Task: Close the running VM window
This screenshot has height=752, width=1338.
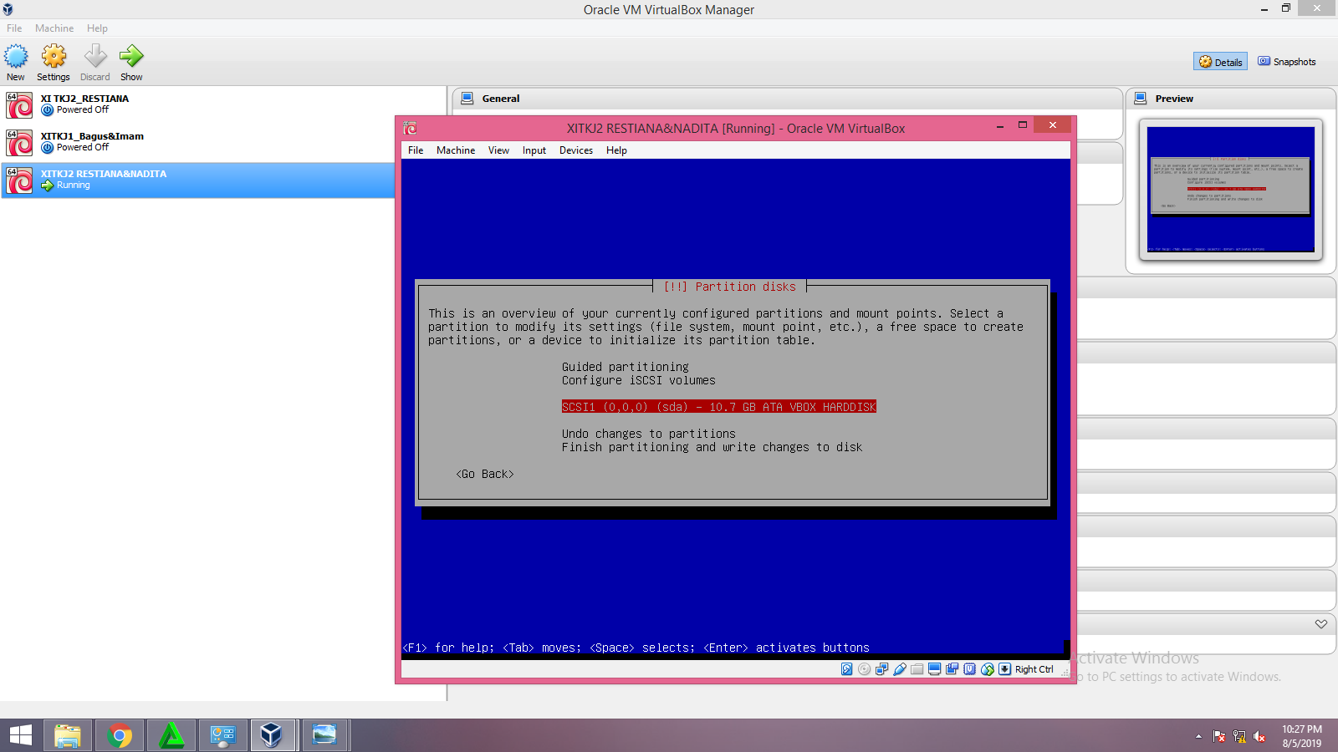Action: (1053, 125)
